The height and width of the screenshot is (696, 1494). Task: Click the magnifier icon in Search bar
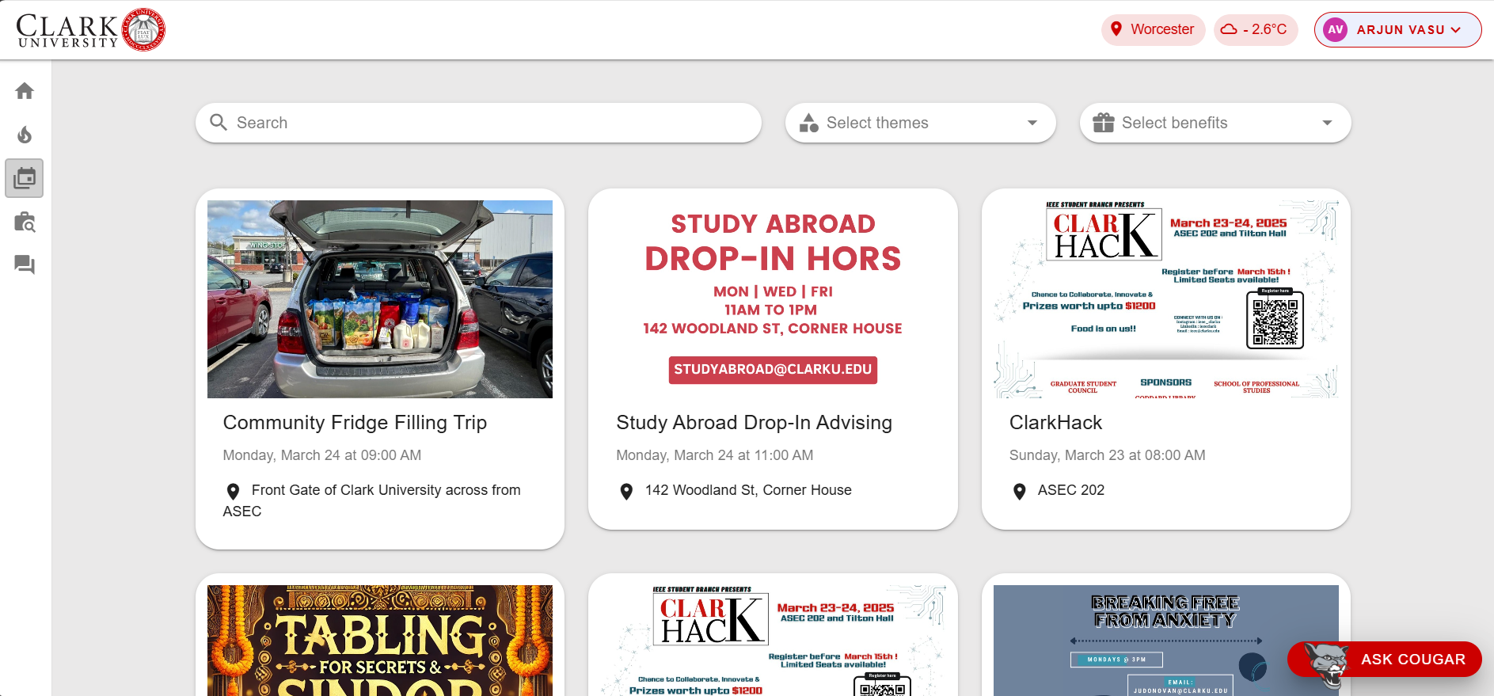tap(219, 123)
